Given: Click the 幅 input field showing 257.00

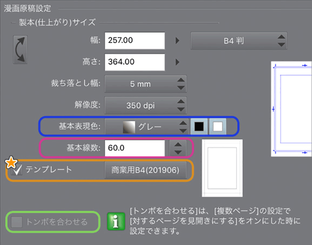Looking at the screenshot, I should click(135, 41).
